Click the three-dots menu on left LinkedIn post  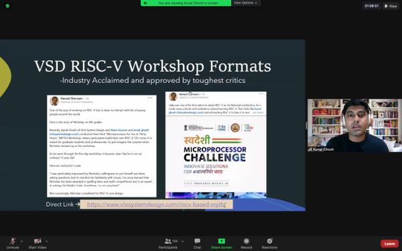150,98
